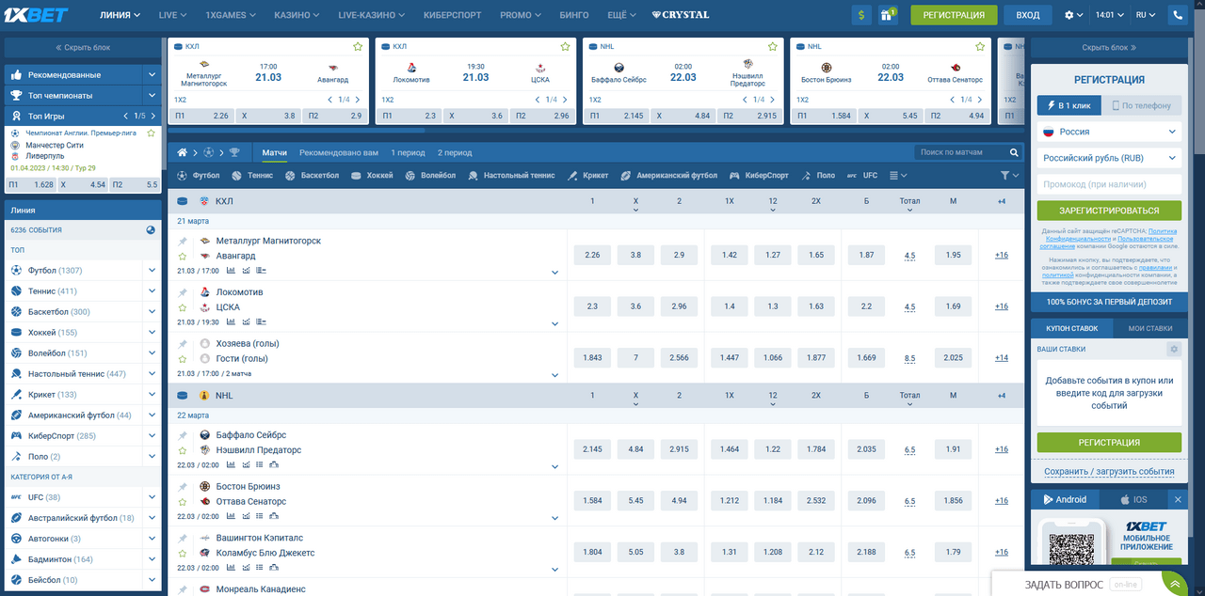Click the trophy breadcrumb icon

pos(234,152)
